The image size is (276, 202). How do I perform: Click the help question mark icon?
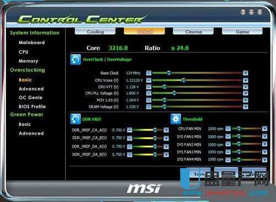click(243, 12)
